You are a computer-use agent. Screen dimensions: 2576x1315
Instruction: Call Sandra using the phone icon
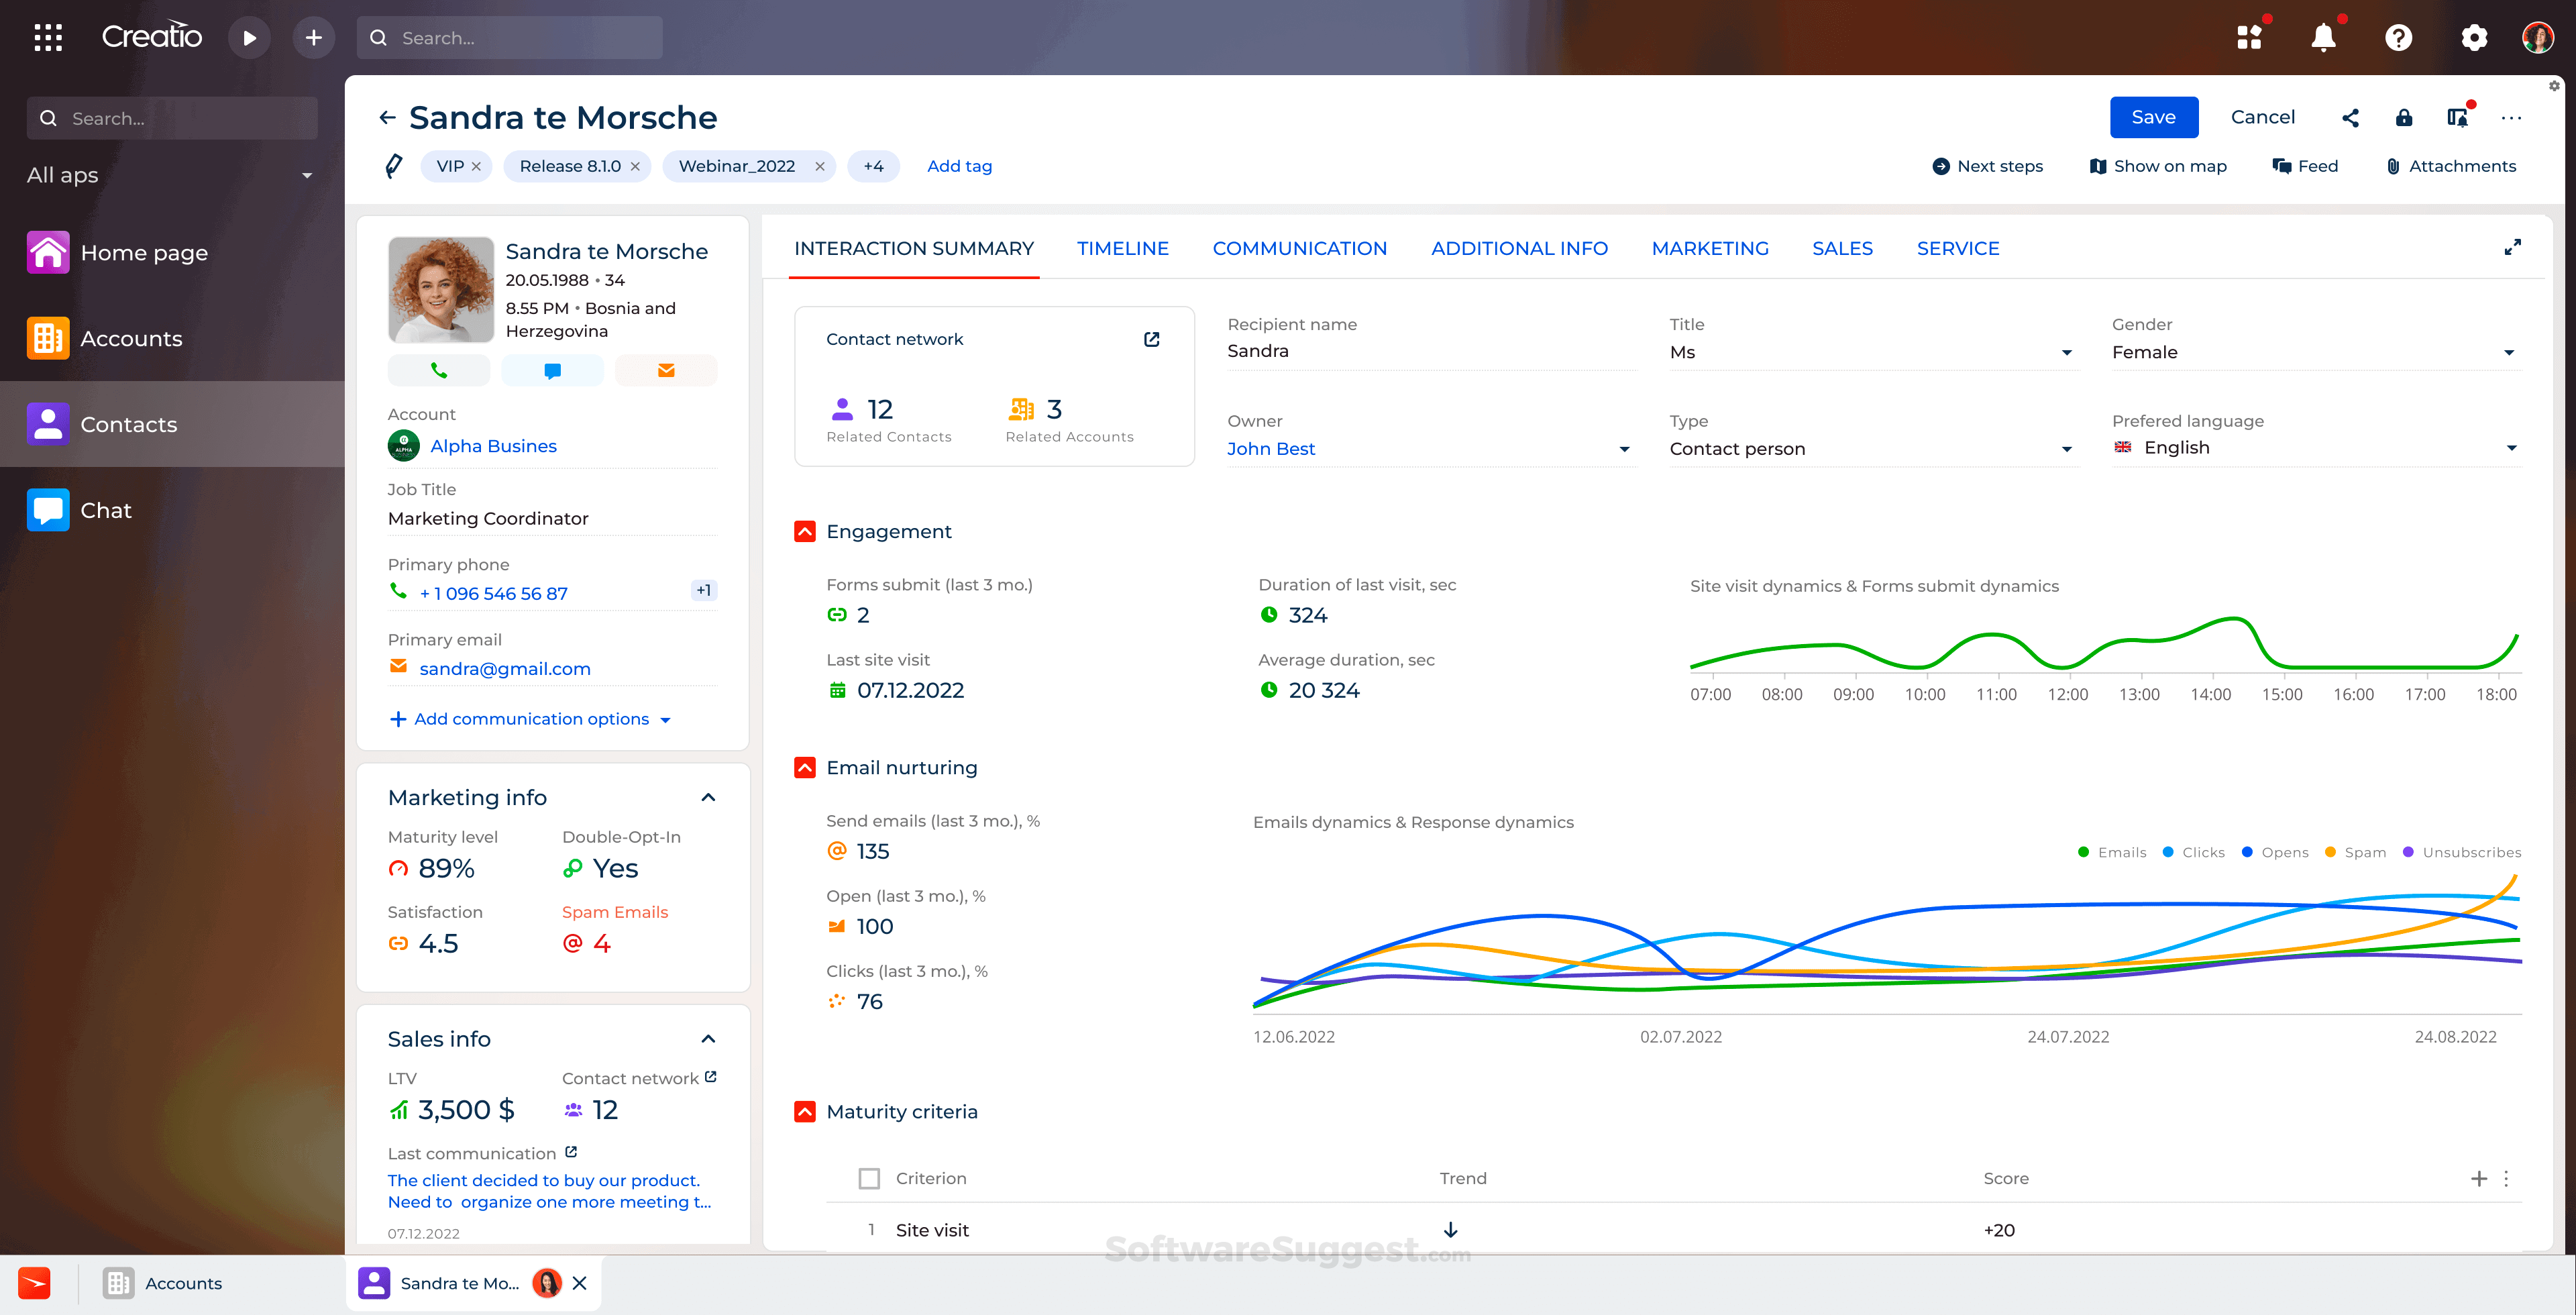[x=439, y=370]
